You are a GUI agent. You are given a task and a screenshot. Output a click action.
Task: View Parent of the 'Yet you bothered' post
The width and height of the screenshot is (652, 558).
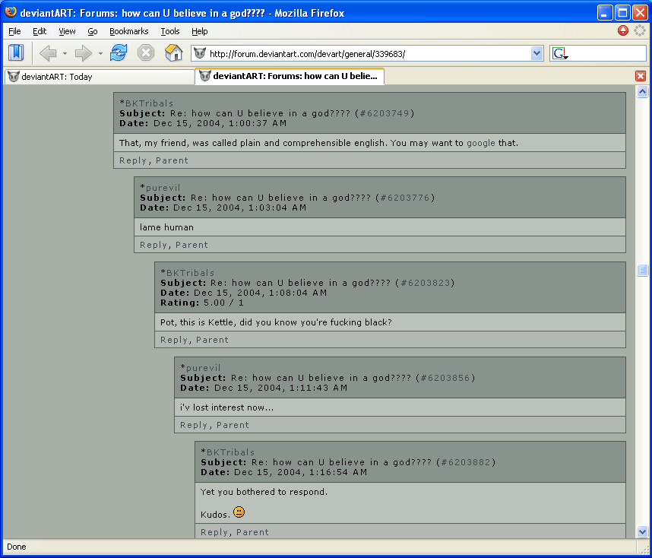tap(253, 532)
